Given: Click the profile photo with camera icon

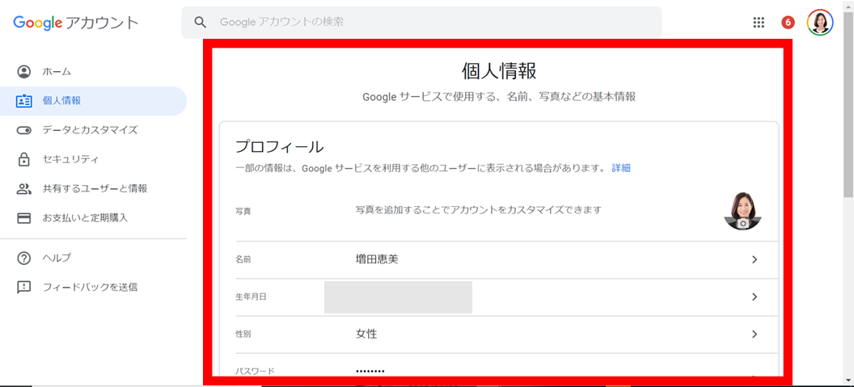Looking at the screenshot, I should pos(742,211).
